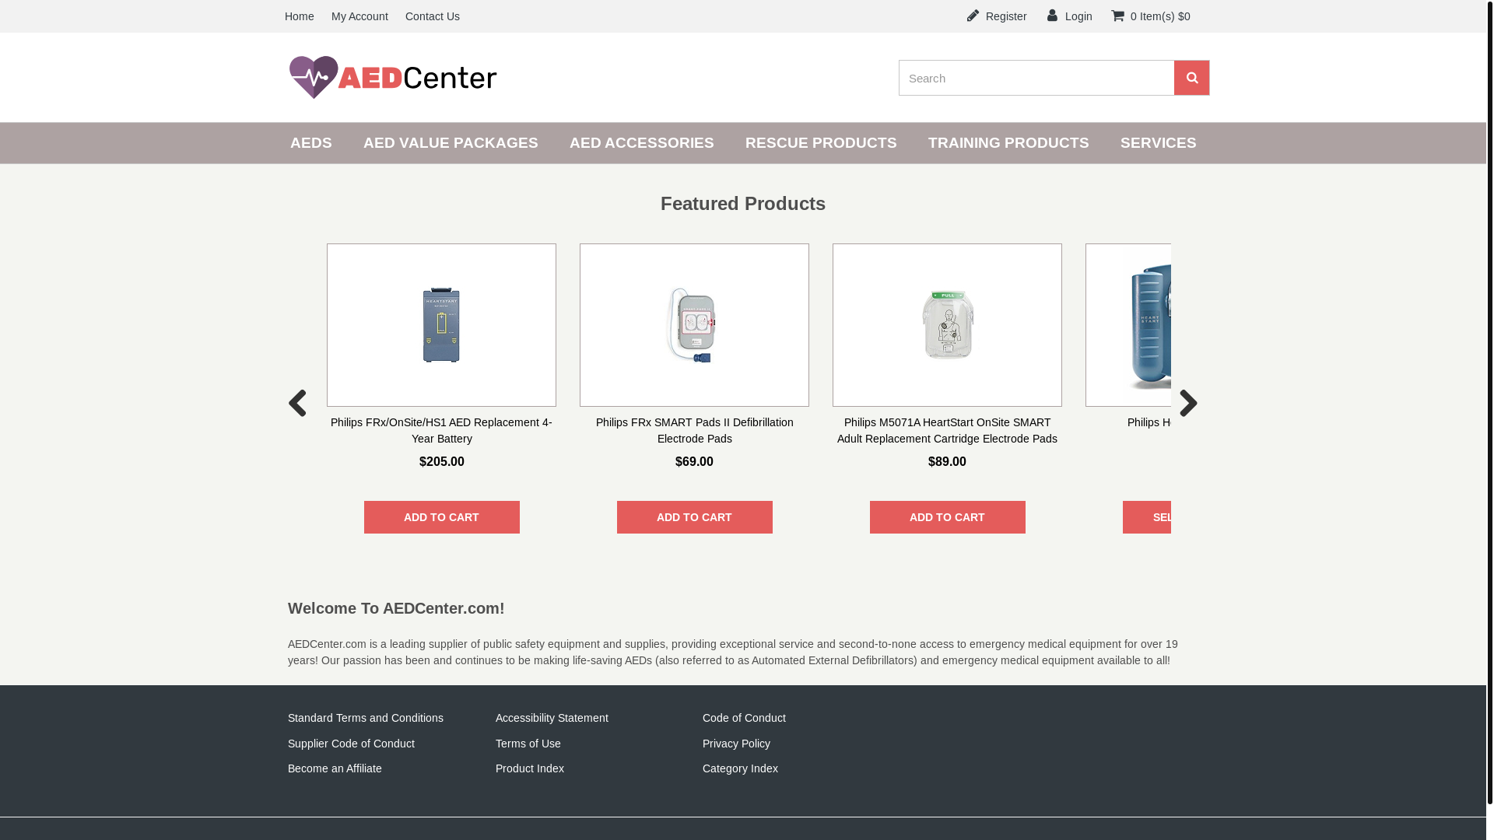Viewport: 1494px width, 840px height.
Task: Open Category Index
Action: coord(740,768)
